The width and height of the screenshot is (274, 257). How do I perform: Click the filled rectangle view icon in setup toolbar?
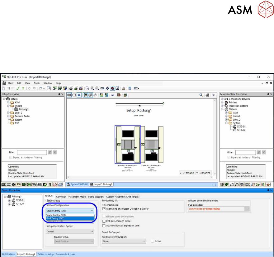tap(69, 95)
